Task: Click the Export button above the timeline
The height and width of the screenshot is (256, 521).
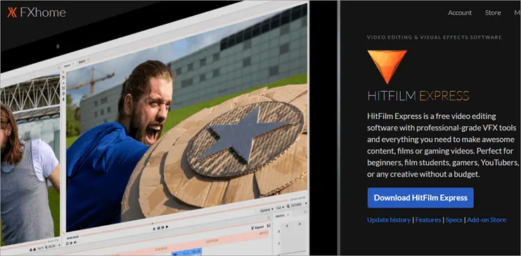Action: pos(257,227)
